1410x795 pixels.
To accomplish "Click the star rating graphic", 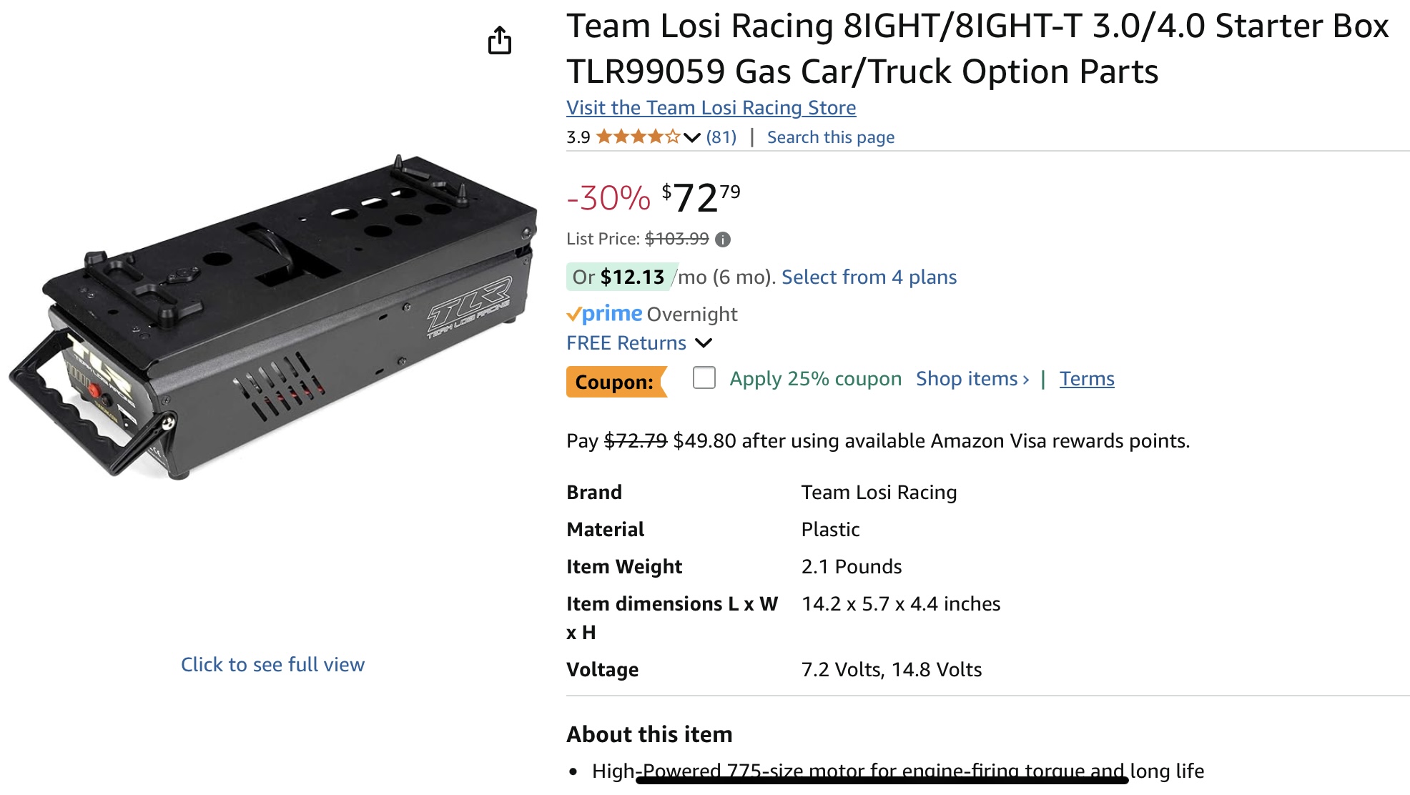I will point(638,137).
